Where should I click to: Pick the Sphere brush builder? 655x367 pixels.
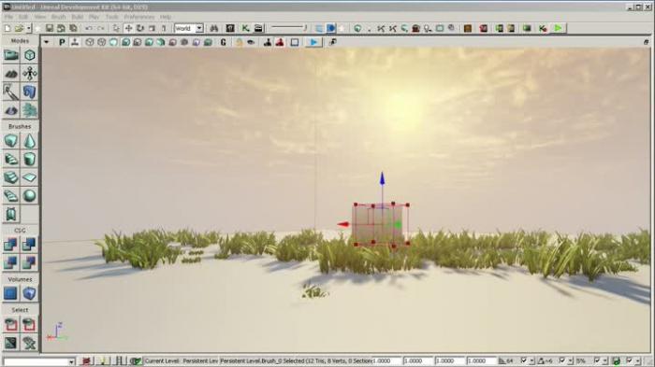tap(29, 195)
